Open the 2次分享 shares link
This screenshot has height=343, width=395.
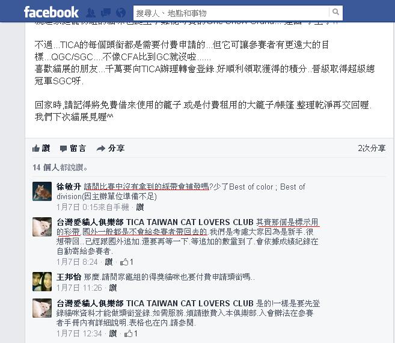click(x=372, y=148)
